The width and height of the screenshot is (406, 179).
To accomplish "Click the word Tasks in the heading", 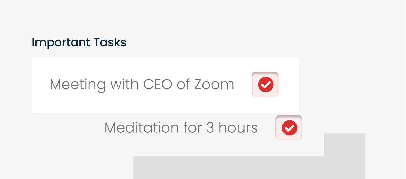I will [x=110, y=42].
